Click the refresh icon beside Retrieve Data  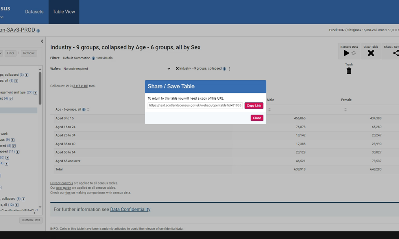click(x=354, y=53)
